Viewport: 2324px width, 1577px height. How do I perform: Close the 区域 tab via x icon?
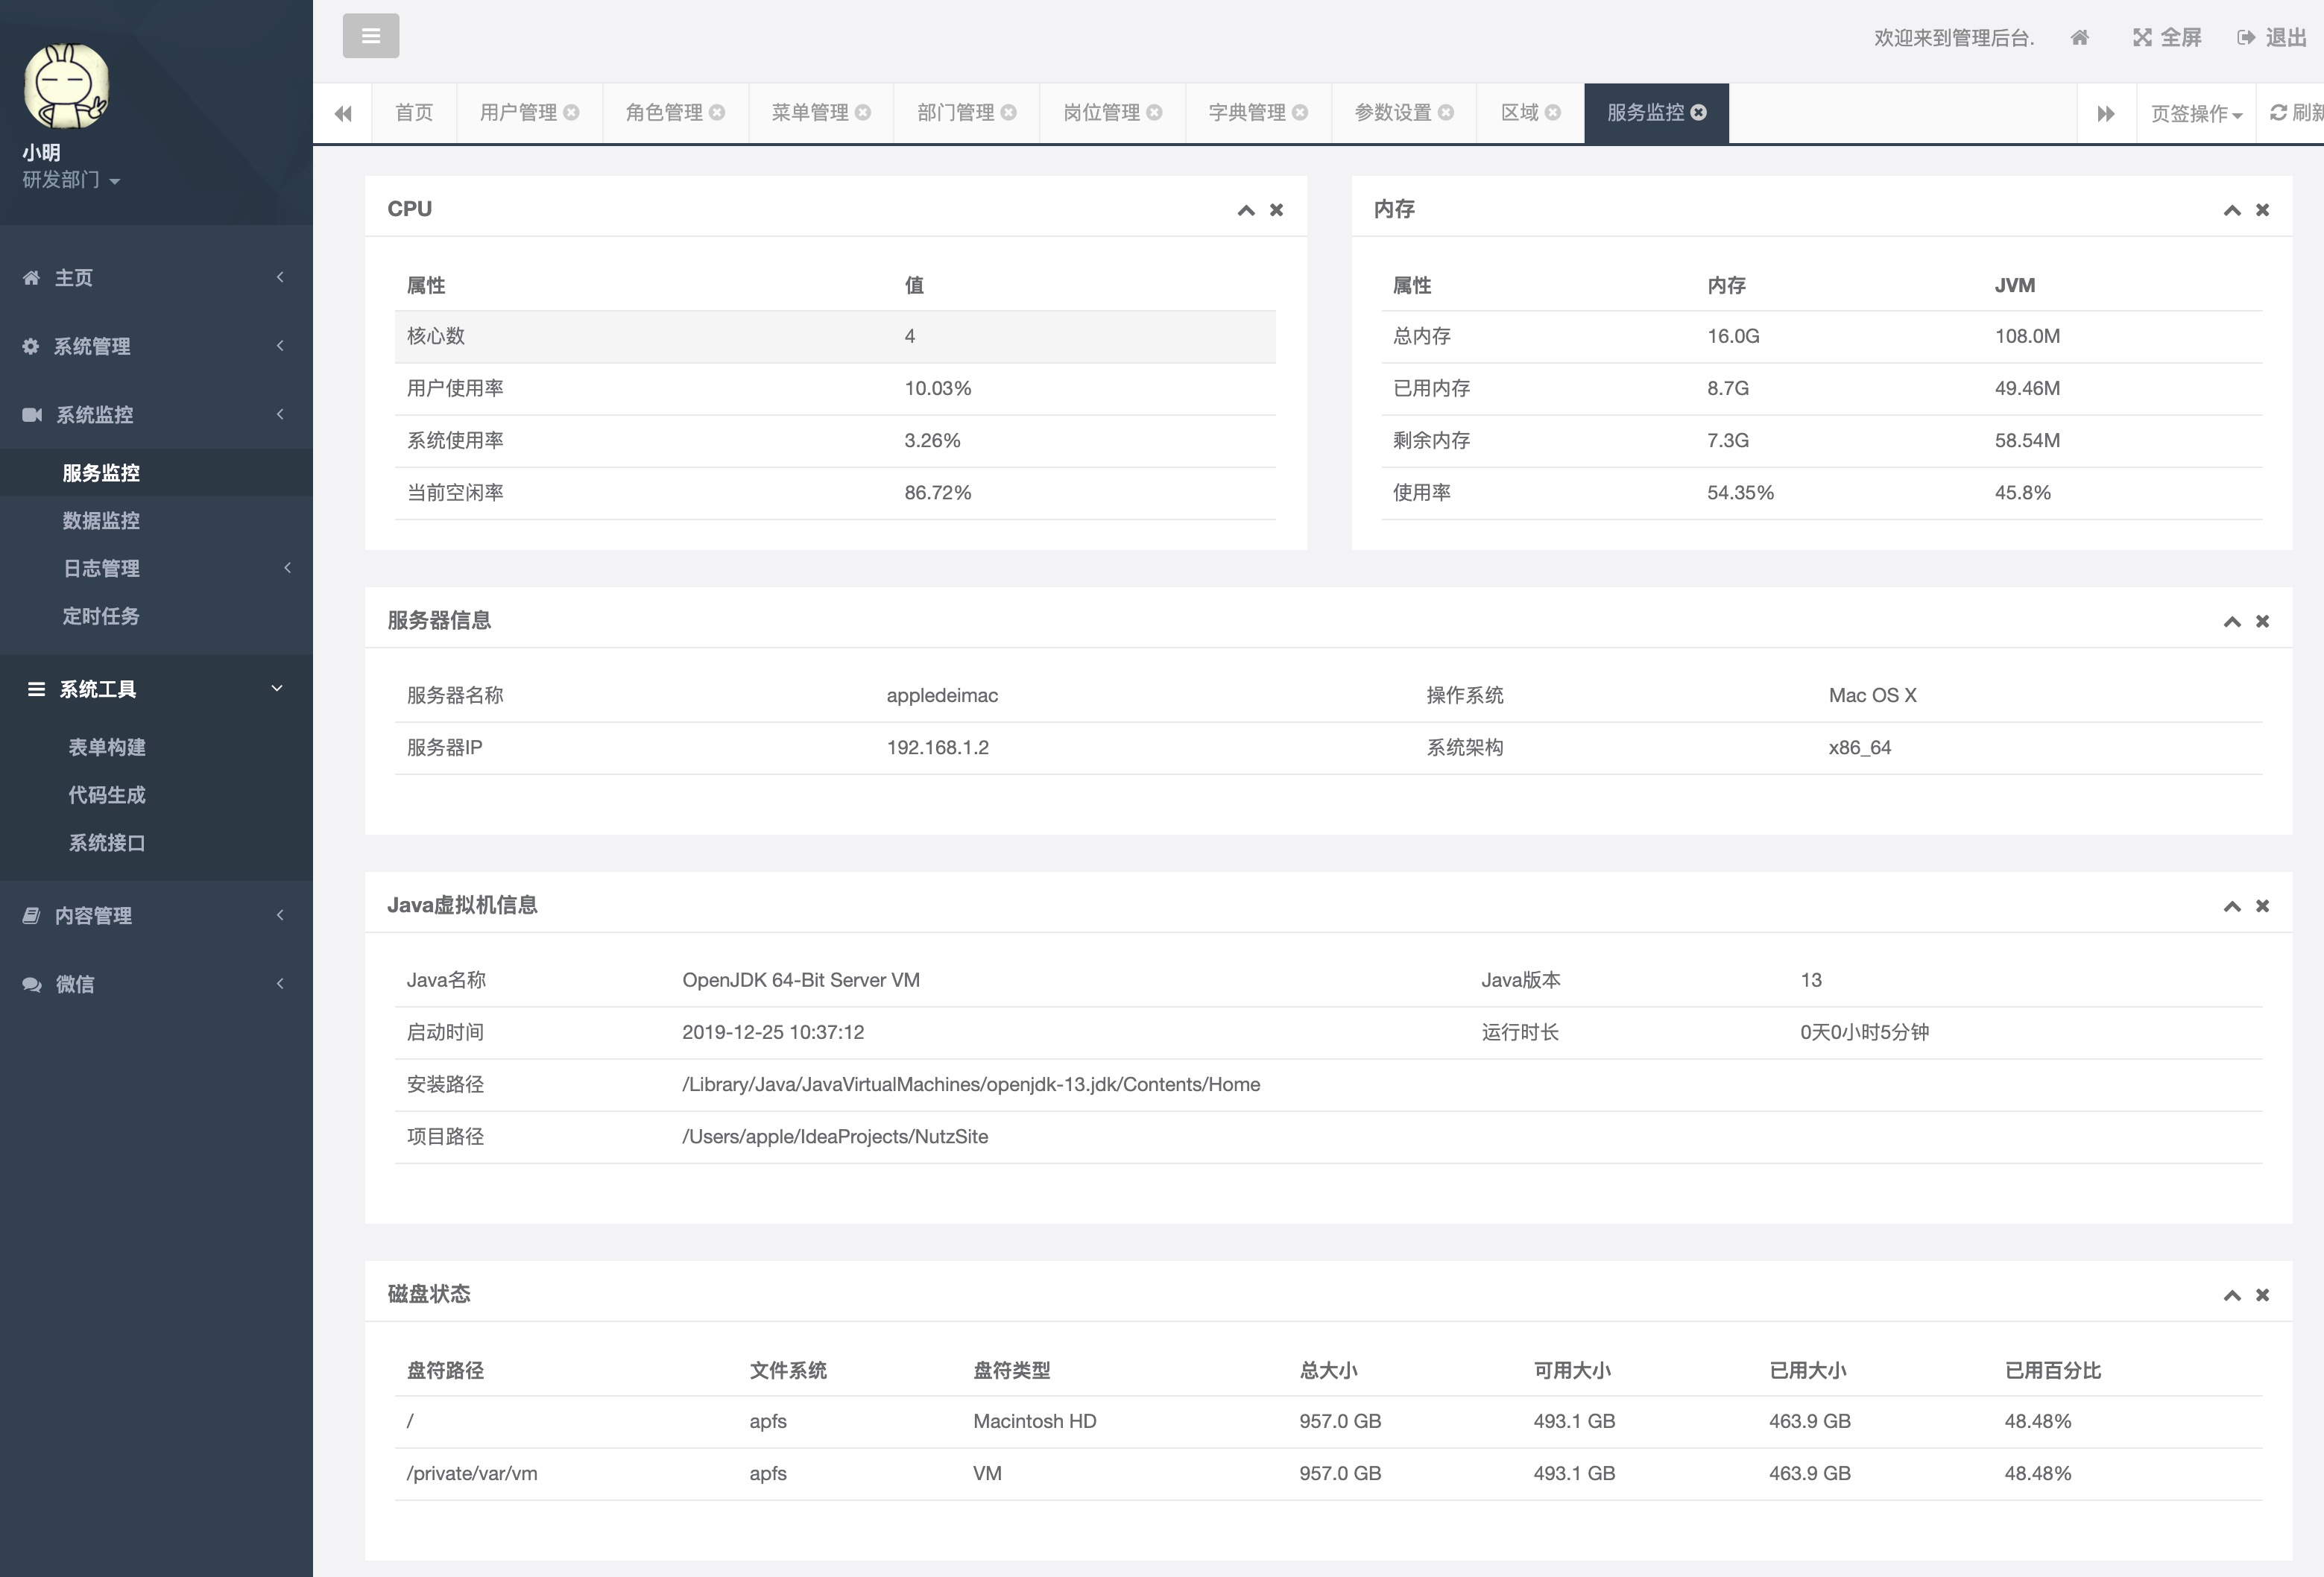tap(1553, 113)
